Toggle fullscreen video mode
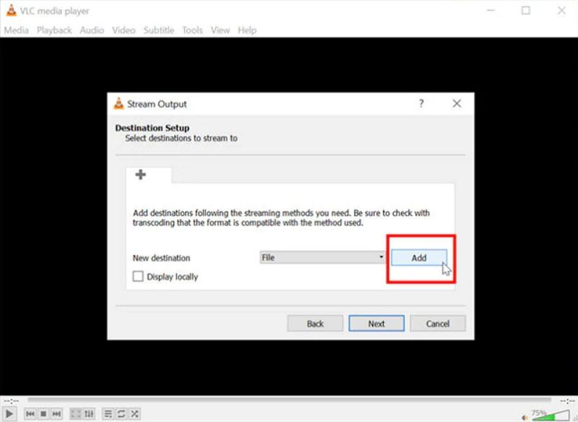This screenshot has width=578, height=422. pos(76,413)
